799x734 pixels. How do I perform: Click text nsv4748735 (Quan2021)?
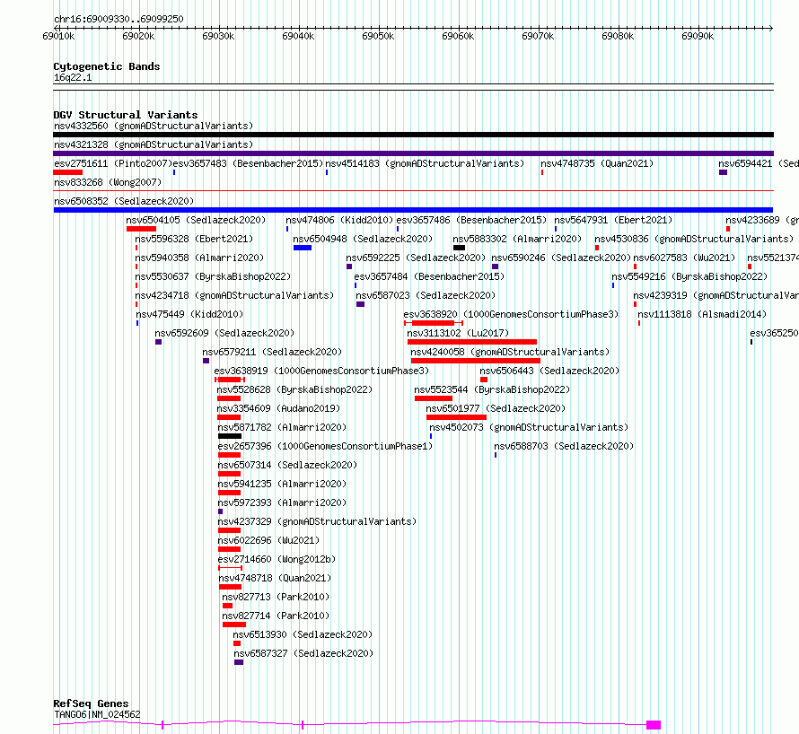(x=597, y=163)
